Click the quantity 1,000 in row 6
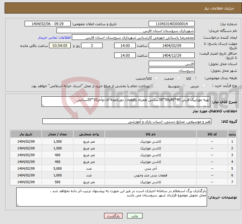Viewport: 242px width, 224px height. coord(57,175)
